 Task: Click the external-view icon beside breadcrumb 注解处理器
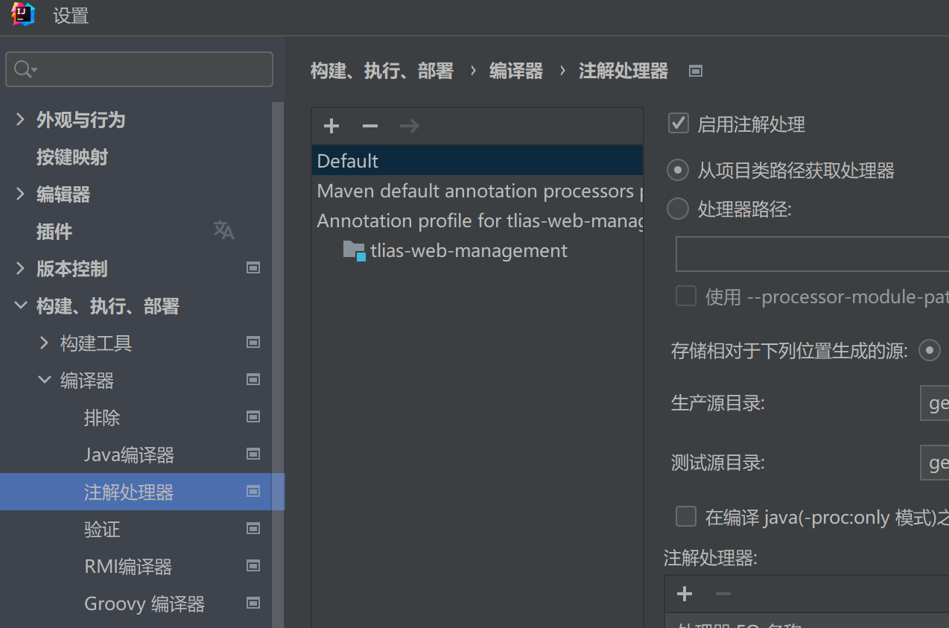coord(695,71)
